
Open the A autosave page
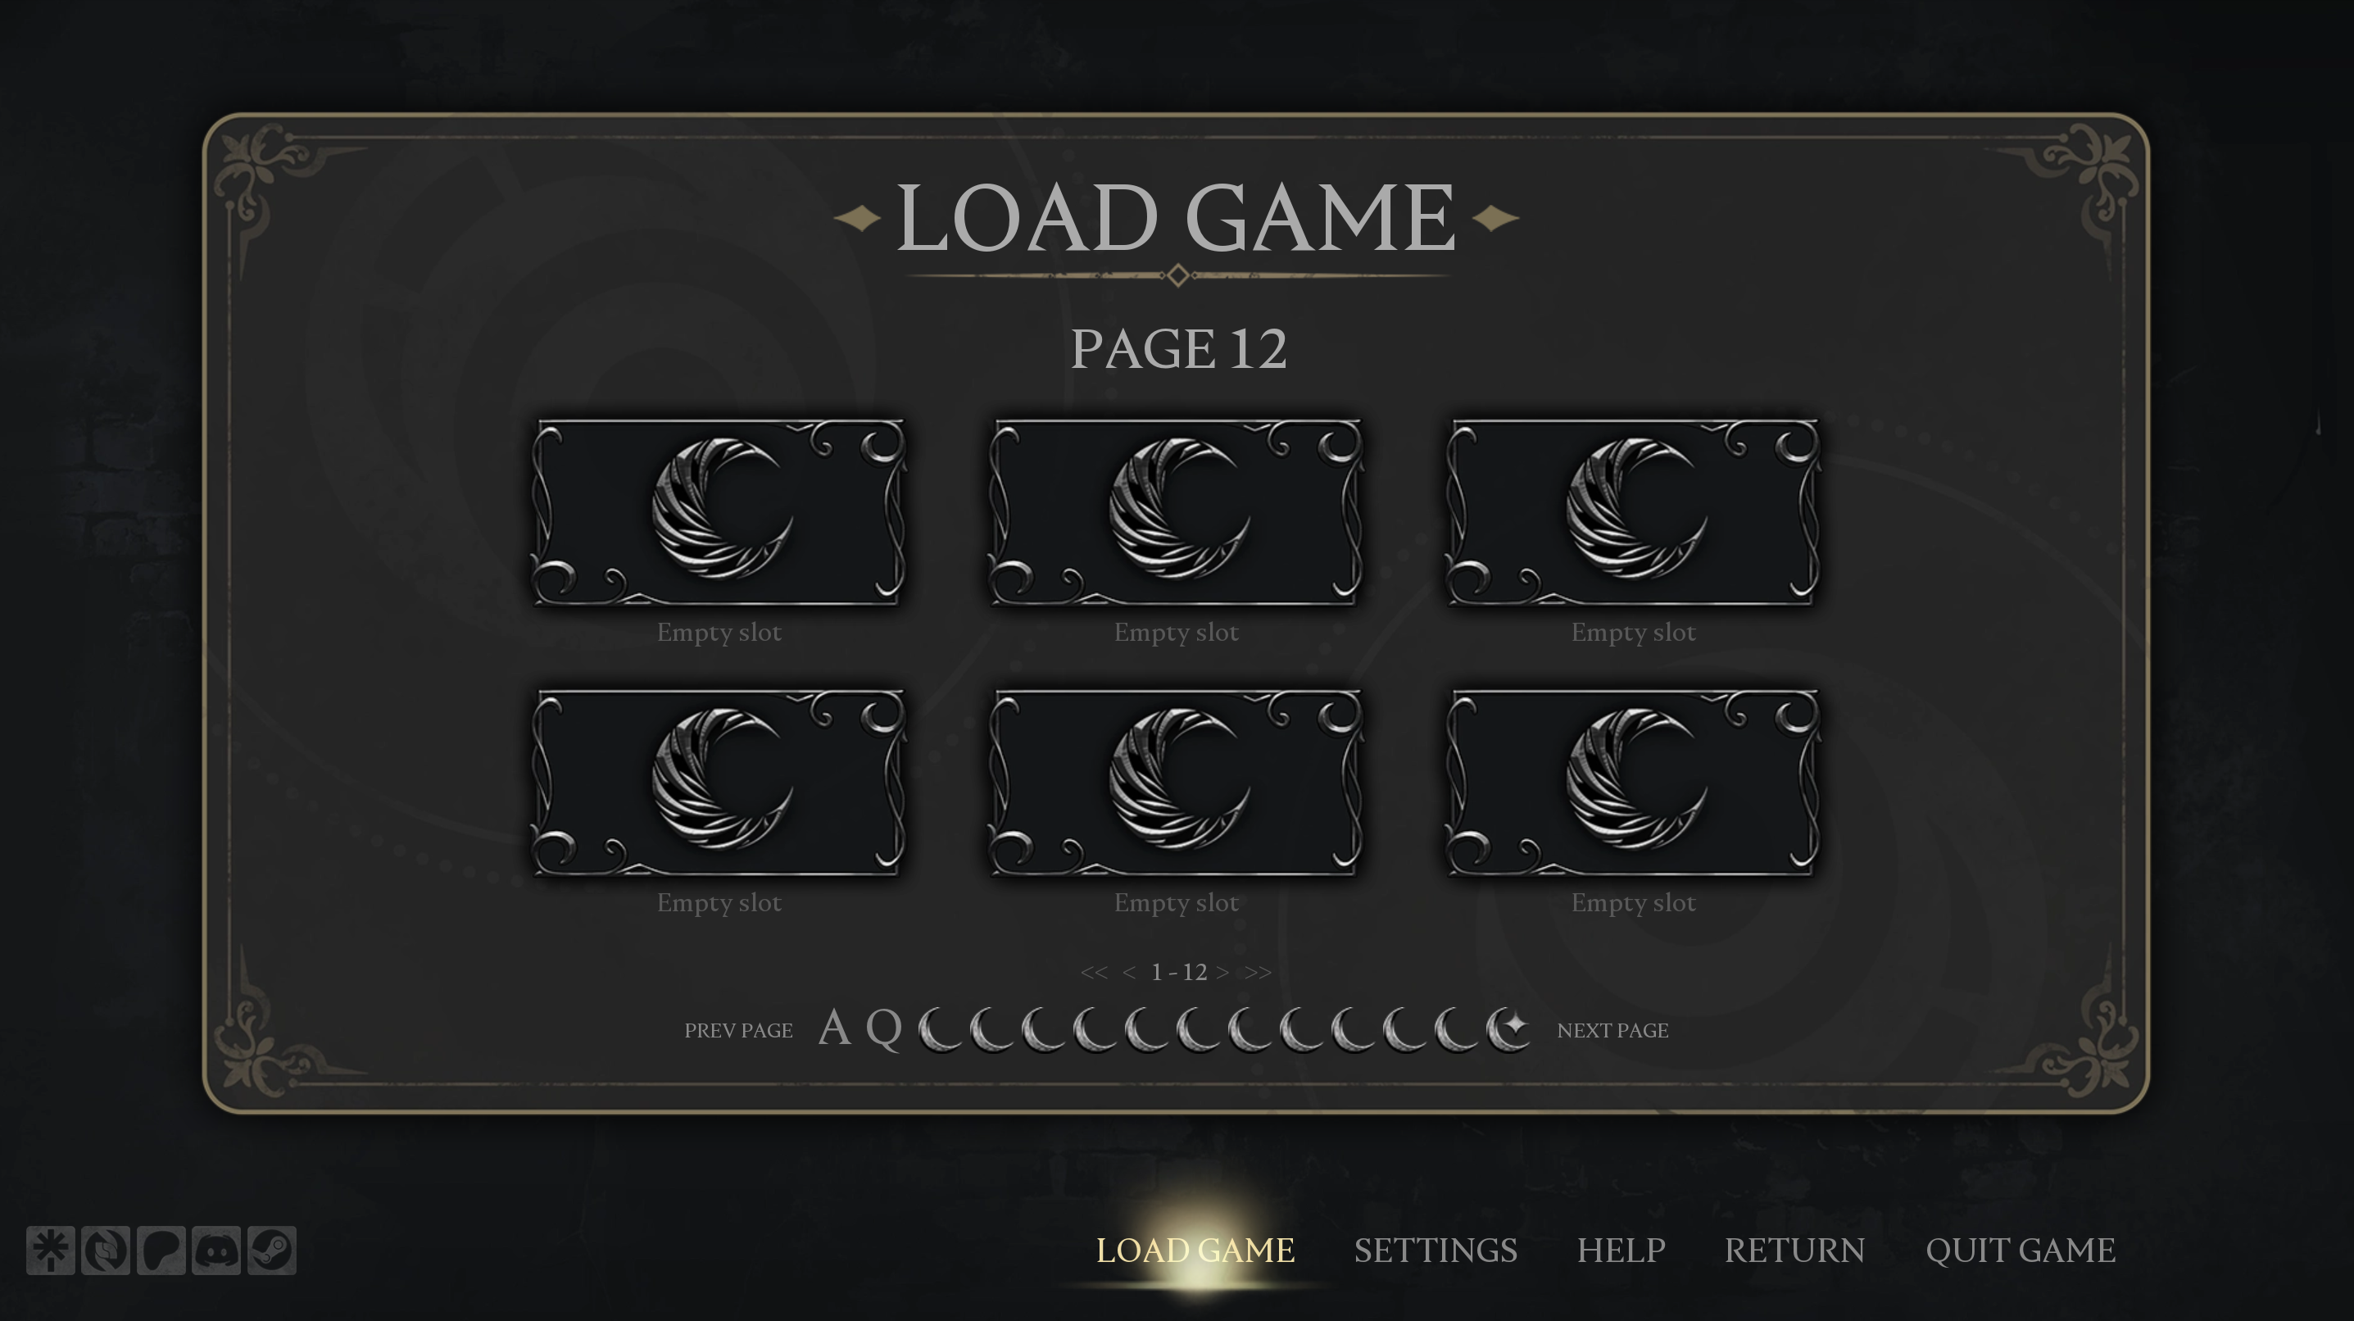coord(834,1028)
